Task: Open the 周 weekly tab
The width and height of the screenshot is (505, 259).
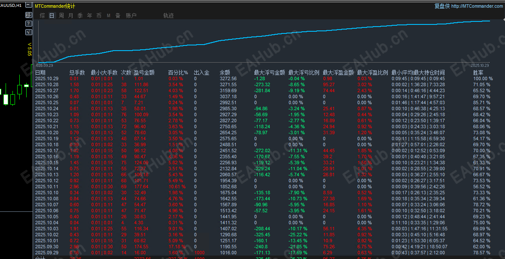Action: pos(61,15)
